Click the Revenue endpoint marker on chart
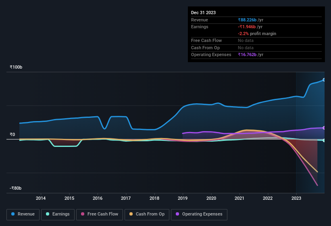Viewport: 331px width, 226px height. [x=324, y=80]
